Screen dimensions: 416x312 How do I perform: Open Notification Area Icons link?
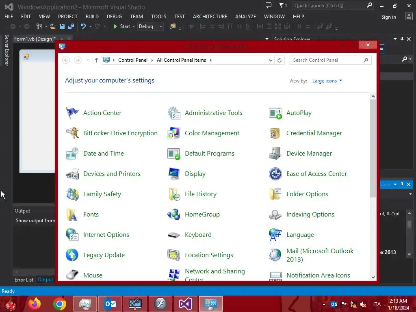(x=318, y=275)
